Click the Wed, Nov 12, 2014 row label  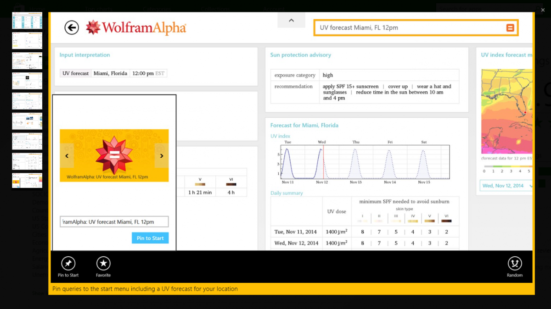point(296,243)
